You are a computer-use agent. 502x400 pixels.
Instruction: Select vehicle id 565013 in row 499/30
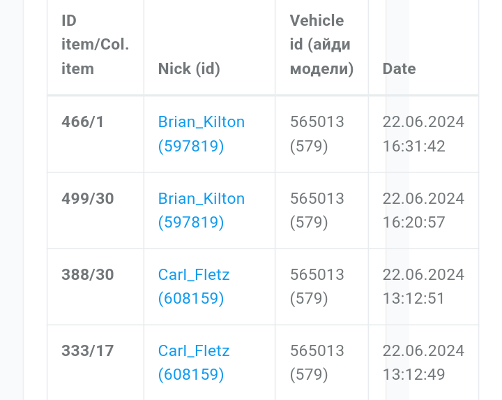pos(317,199)
